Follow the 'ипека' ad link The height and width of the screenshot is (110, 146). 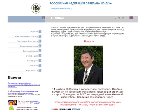point(36,103)
